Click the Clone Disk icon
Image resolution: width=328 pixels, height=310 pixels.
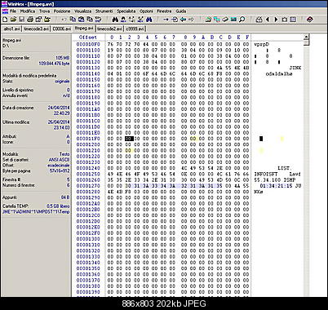217,20
